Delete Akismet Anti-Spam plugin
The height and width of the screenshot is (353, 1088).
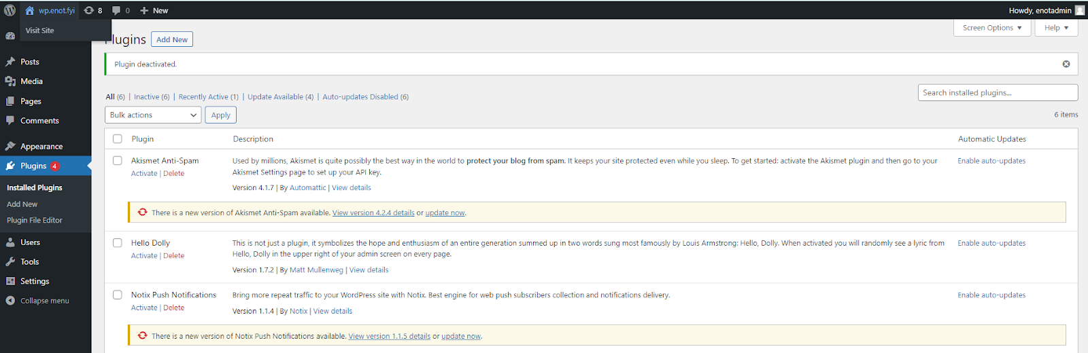174,174
